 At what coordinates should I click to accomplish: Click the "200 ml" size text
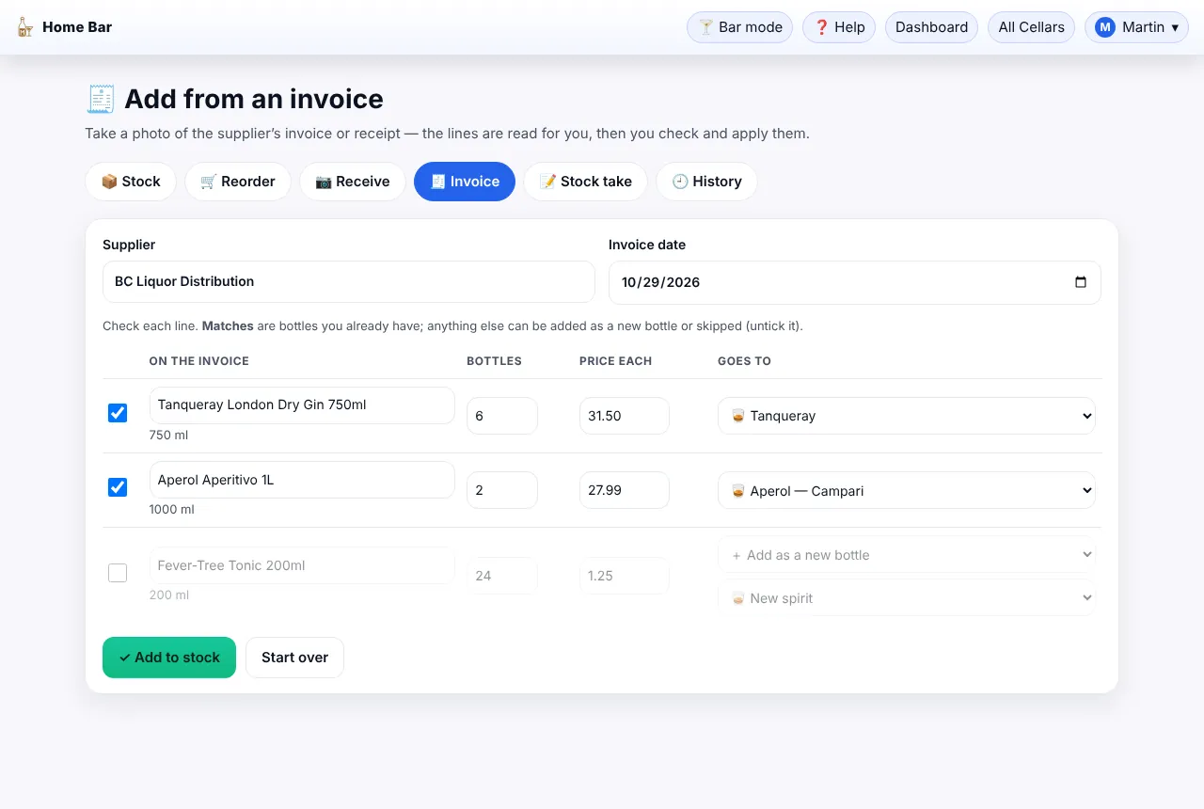(x=169, y=595)
